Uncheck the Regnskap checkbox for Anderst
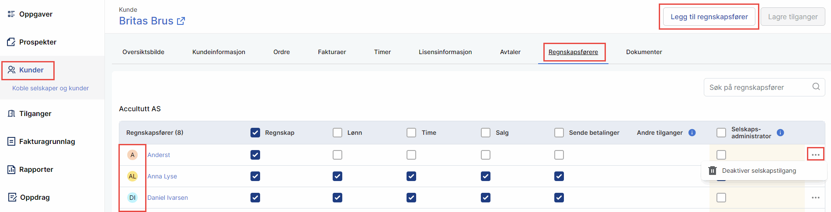The width and height of the screenshot is (831, 212). tap(255, 155)
